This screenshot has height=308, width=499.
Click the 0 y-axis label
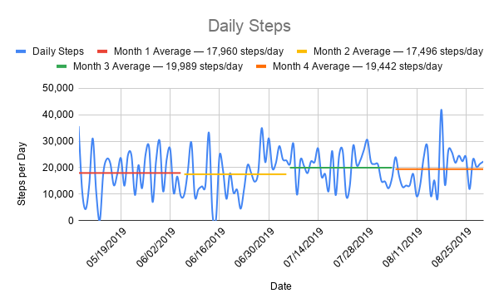coord(71,220)
